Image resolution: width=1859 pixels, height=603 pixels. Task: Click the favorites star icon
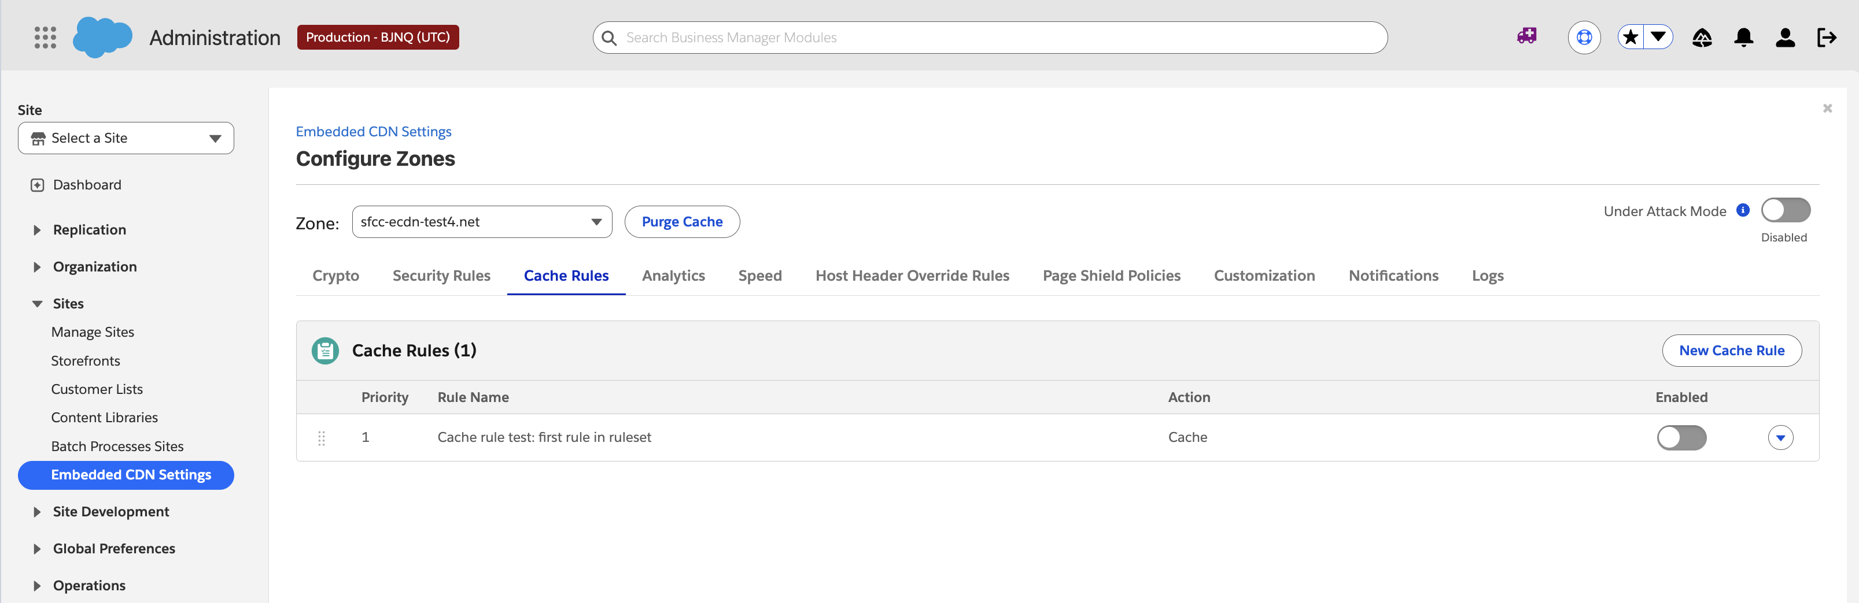[x=1630, y=38]
